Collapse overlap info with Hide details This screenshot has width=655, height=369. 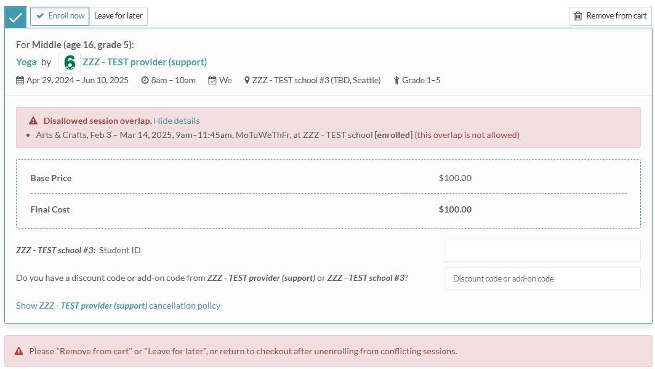[x=177, y=121]
